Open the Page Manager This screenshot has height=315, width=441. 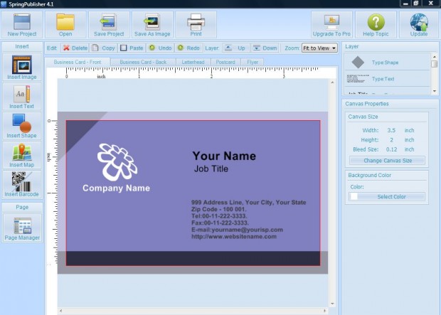[x=22, y=228]
